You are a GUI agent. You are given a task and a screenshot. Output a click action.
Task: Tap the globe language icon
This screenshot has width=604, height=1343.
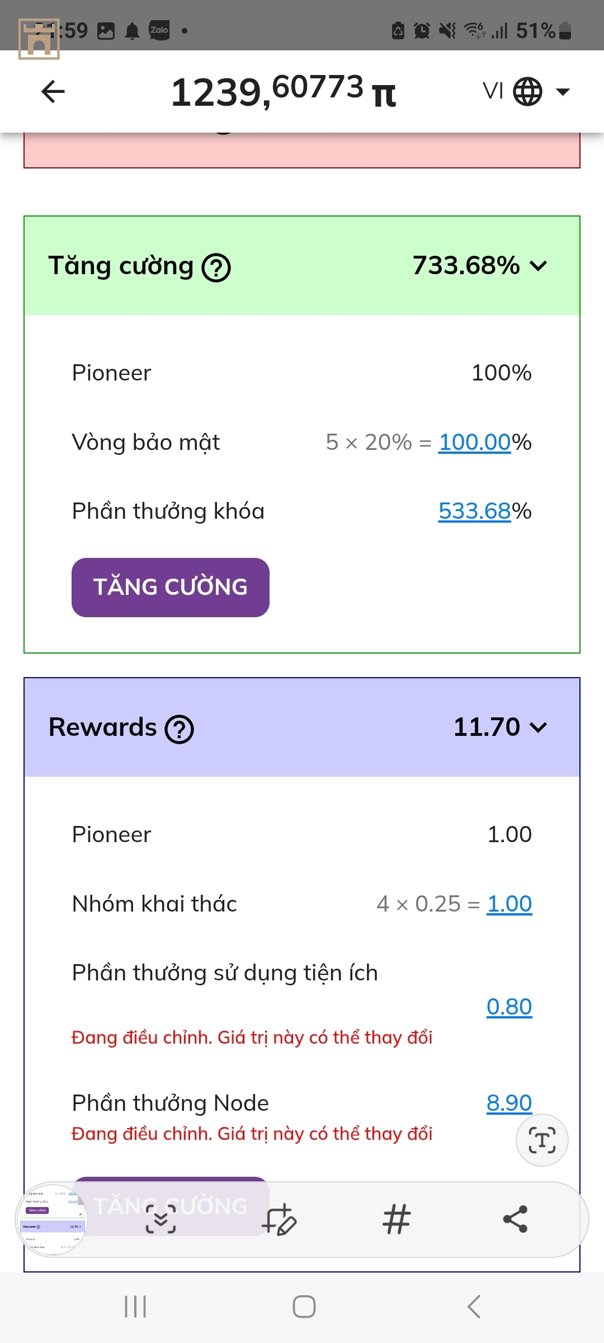coord(527,92)
